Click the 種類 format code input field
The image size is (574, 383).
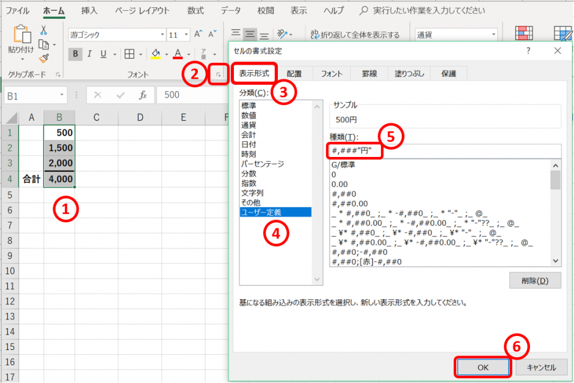pos(443,151)
